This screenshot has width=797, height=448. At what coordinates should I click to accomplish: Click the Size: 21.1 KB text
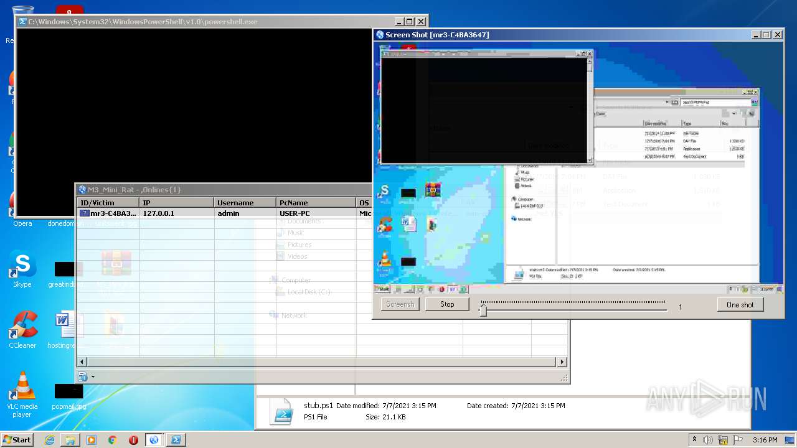[x=385, y=417]
